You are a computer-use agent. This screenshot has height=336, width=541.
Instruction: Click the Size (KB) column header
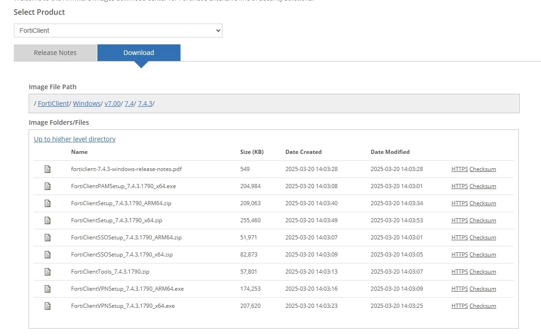coord(252,152)
